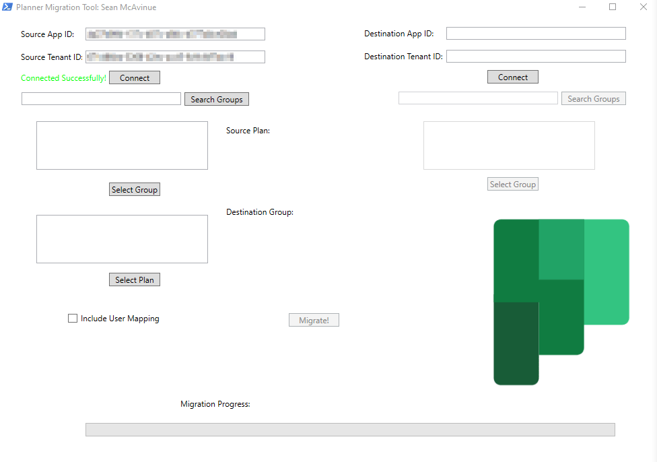
Task: Click into the Destination App ID field
Action: [536, 34]
